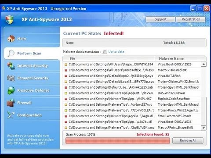Image resolution: width=211 pixels, height=158 pixels.
Task: Open the Internet Security section
Action: (x=33, y=66)
